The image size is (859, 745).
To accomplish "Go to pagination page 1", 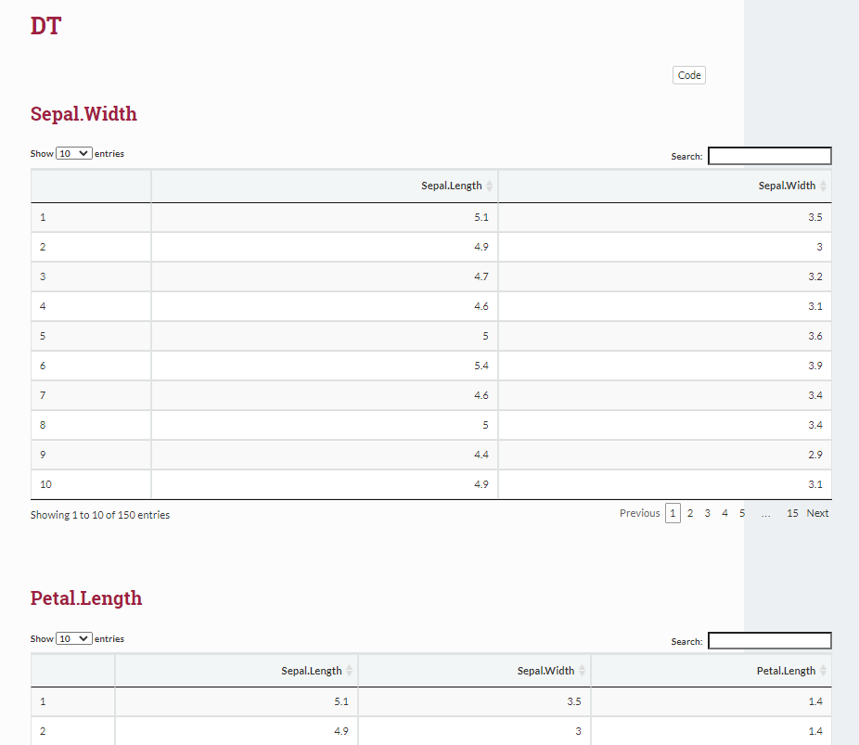I will tap(673, 513).
